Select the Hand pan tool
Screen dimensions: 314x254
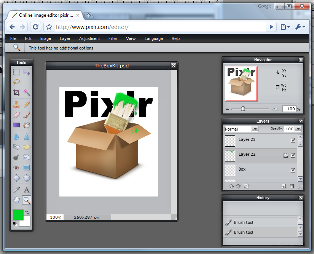tap(16, 200)
